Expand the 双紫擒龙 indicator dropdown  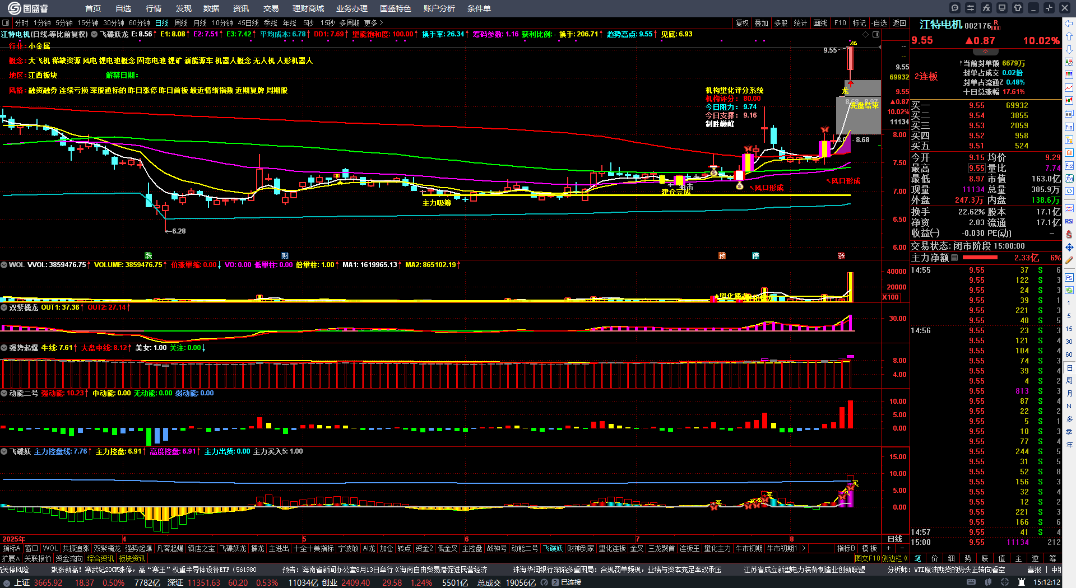click(4, 307)
